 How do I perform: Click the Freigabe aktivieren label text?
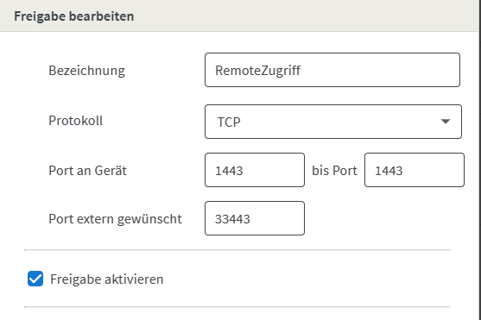(106, 279)
